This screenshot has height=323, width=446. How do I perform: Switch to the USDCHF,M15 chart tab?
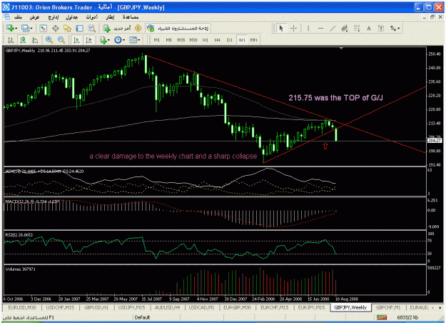pos(61,307)
